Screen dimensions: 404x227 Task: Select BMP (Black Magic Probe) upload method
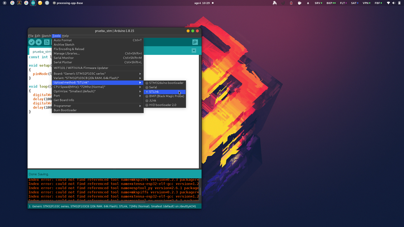click(165, 96)
